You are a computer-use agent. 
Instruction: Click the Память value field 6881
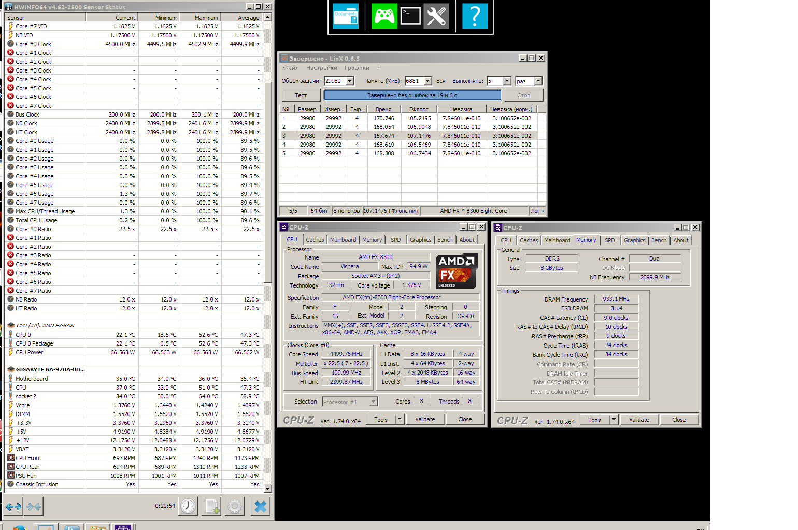point(415,81)
